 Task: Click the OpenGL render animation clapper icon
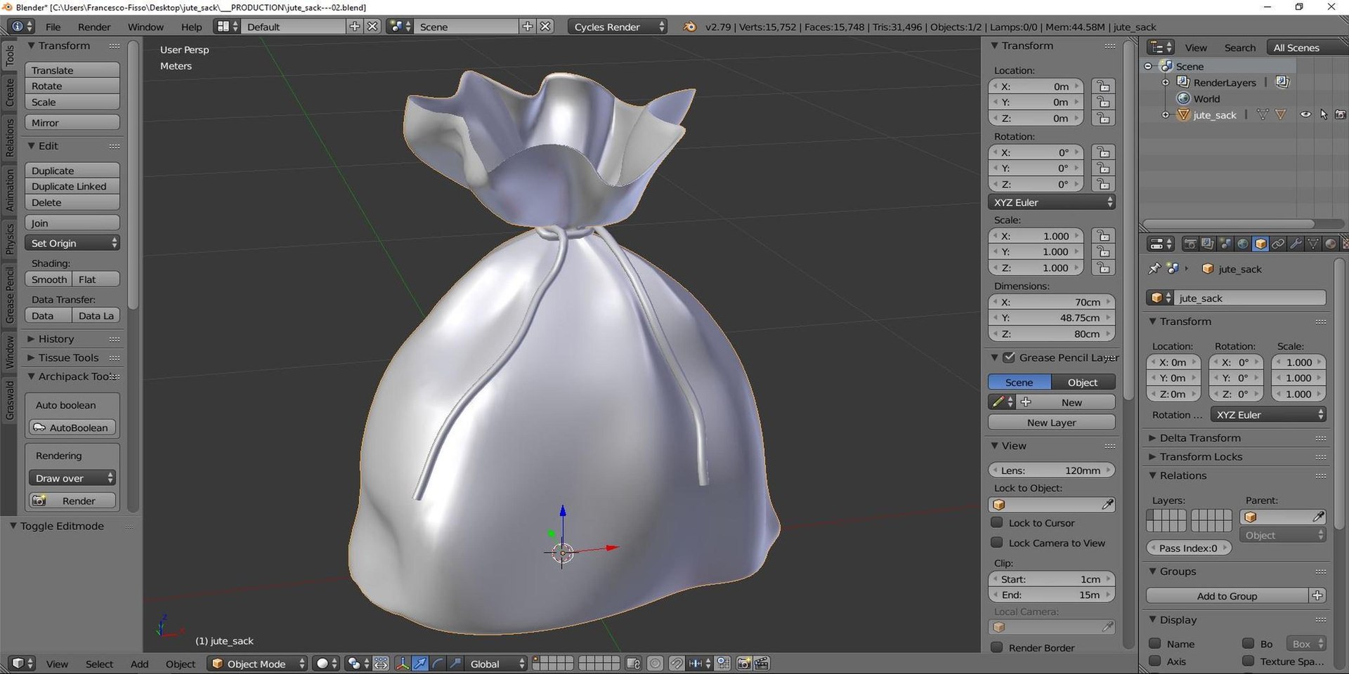[x=762, y=663]
